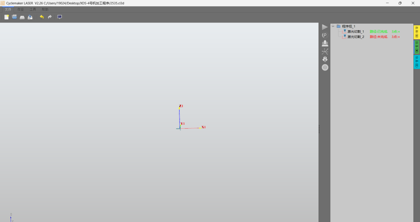Switch to the cyan (E) side tab

[x=416, y=62]
